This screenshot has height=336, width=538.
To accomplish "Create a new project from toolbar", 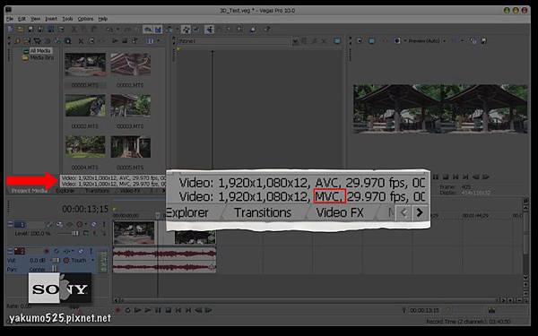I will point(10,30).
